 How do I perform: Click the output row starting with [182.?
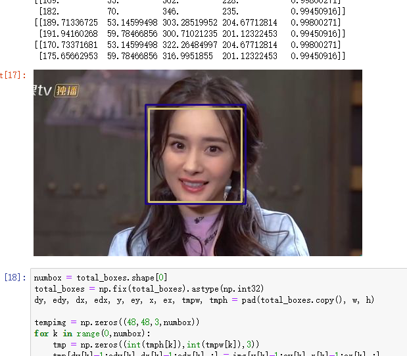tap(192, 11)
